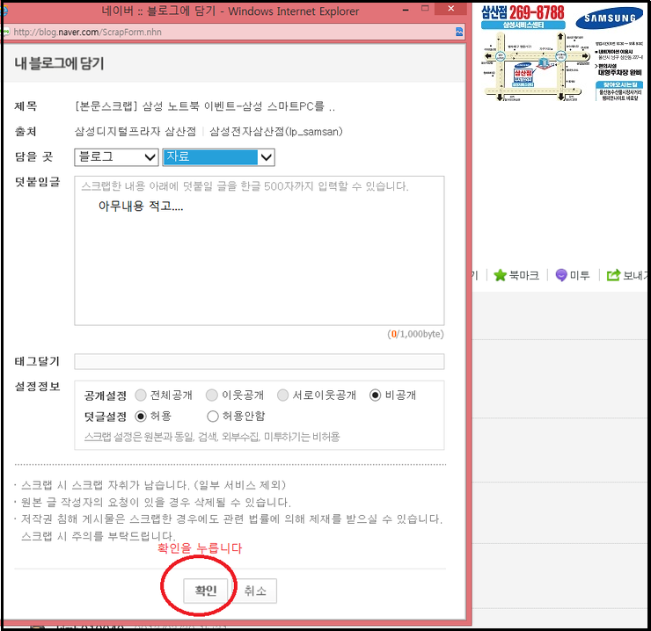Click the purple 미투 icon
651x631 pixels.
click(561, 275)
